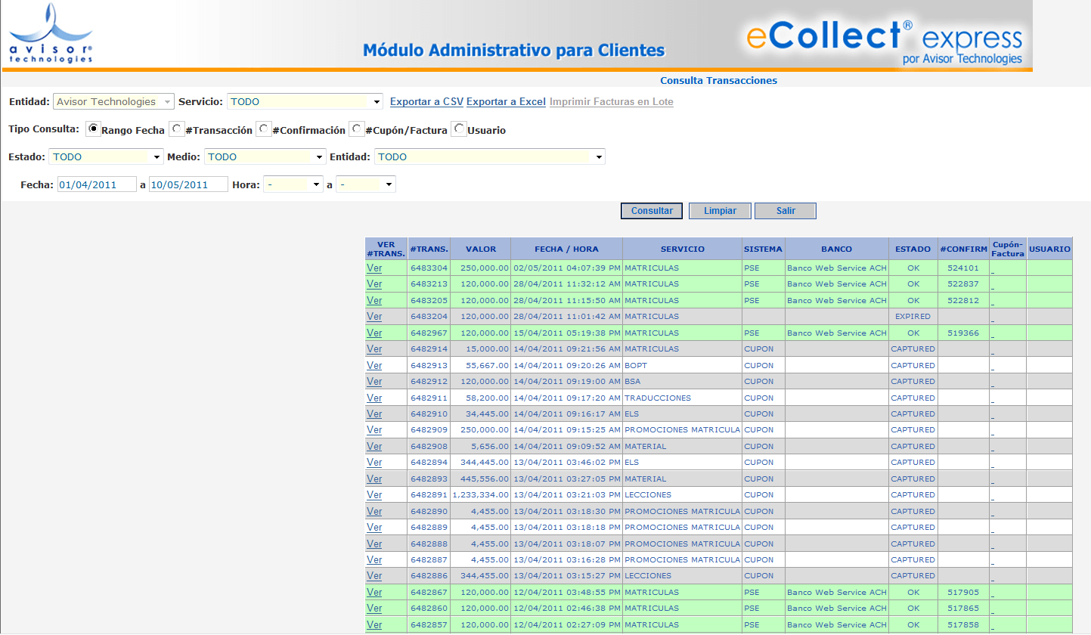Screen dimensions: 1091x635
Task: Open the Entidad TODO filter dropdown
Action: (x=489, y=156)
